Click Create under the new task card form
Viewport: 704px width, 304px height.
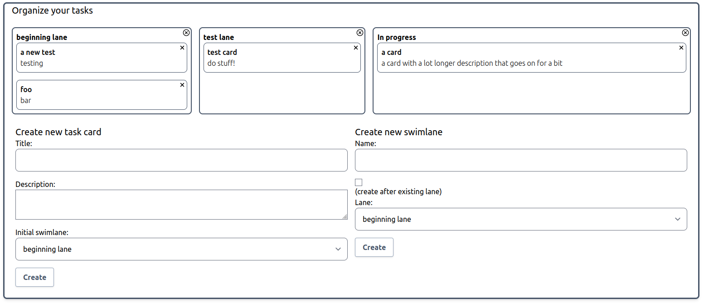[x=34, y=277]
